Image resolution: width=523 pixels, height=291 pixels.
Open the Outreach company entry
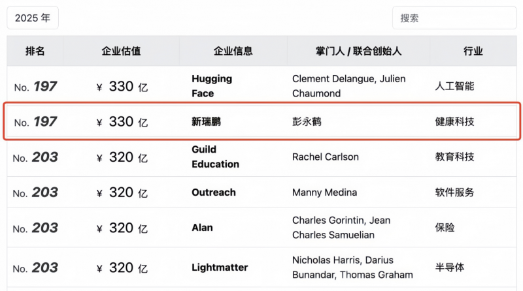(214, 192)
